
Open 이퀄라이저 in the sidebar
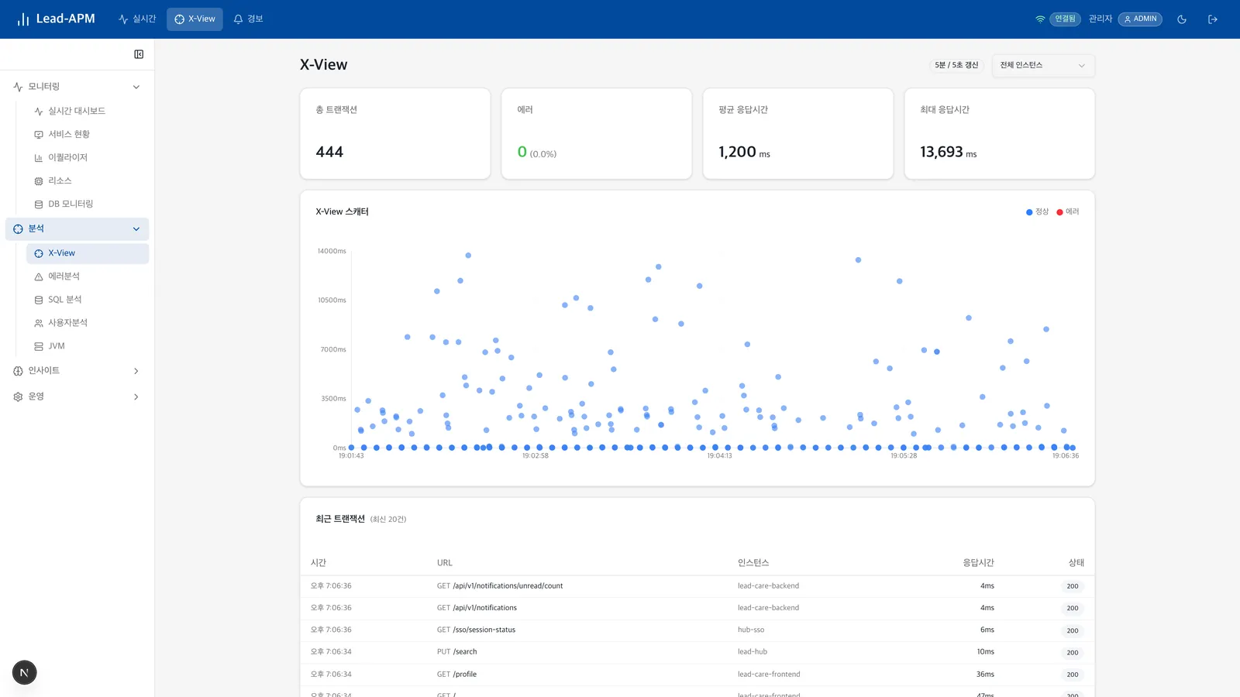[87, 158]
